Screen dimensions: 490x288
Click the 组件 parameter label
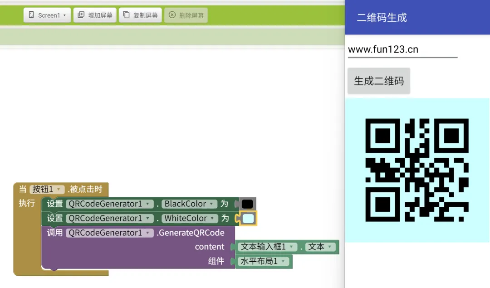pos(216,261)
